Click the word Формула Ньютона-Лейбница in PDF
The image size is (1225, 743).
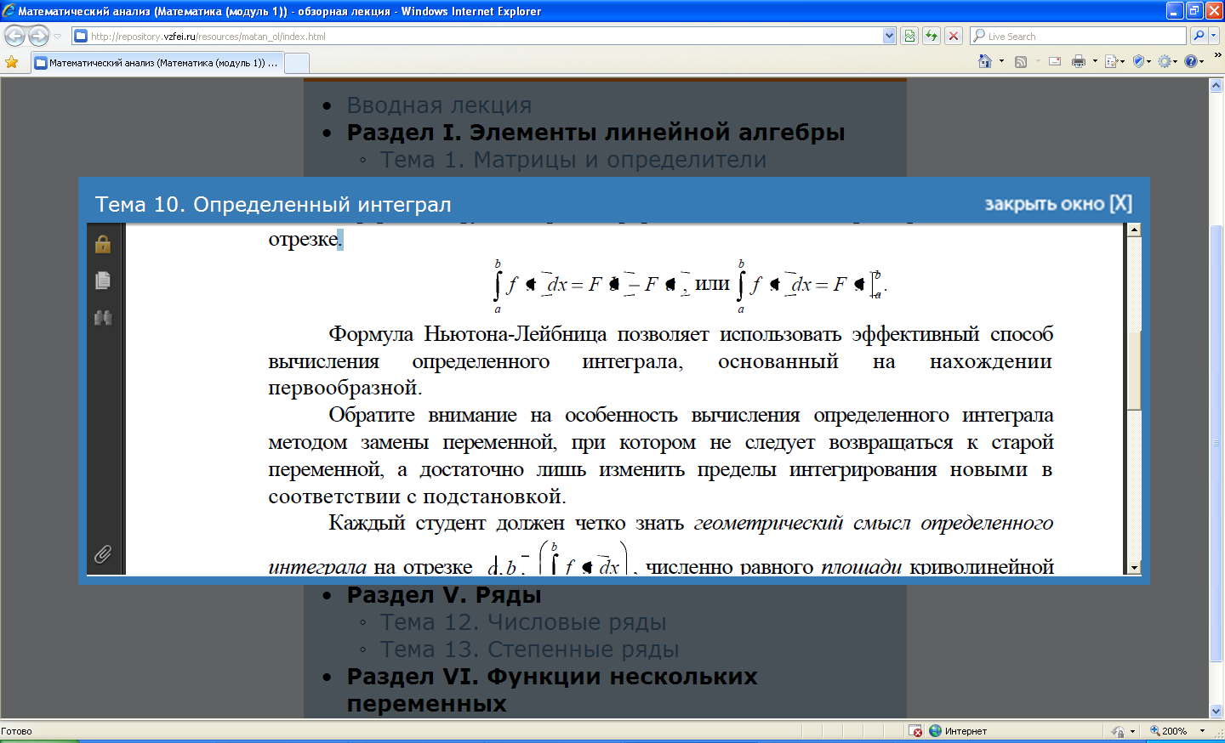tap(468, 334)
